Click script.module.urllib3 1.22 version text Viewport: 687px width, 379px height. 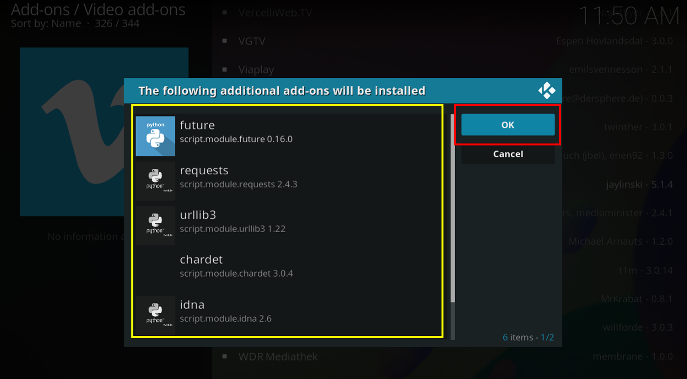(233, 229)
